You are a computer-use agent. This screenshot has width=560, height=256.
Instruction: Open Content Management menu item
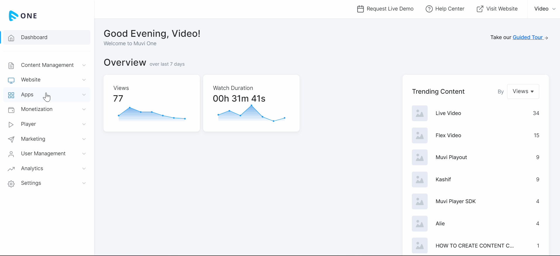pyautogui.click(x=47, y=65)
